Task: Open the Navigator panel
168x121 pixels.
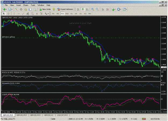Action: point(26,9)
